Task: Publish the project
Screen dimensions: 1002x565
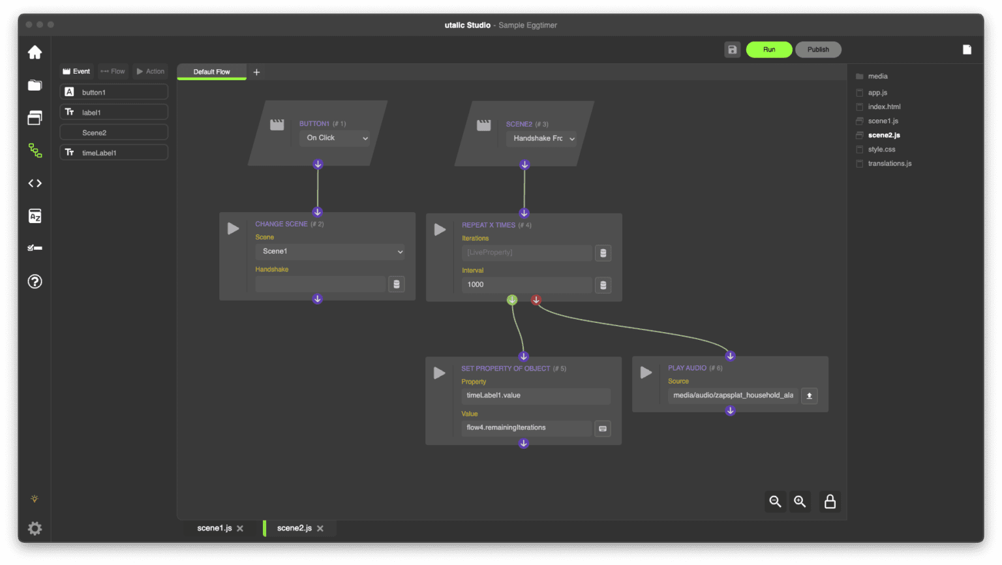Action: click(817, 49)
